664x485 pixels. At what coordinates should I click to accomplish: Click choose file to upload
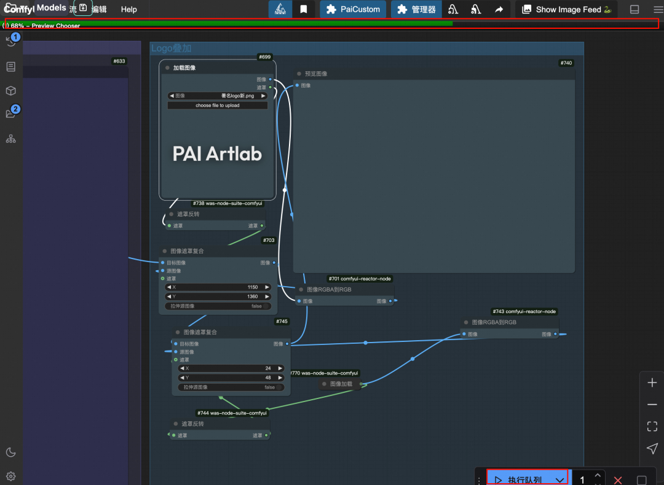point(218,105)
